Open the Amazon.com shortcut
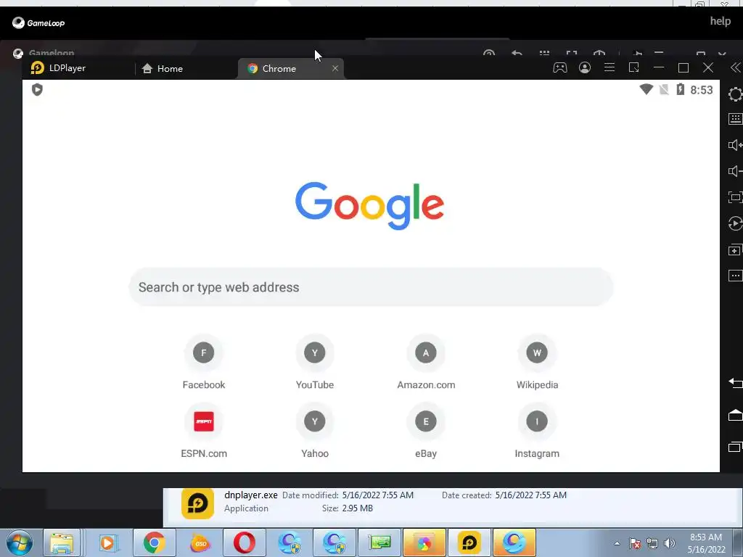 [426, 363]
